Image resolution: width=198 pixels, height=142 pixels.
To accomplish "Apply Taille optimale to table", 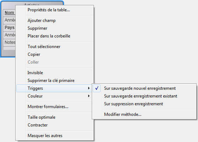I will (55, 117).
